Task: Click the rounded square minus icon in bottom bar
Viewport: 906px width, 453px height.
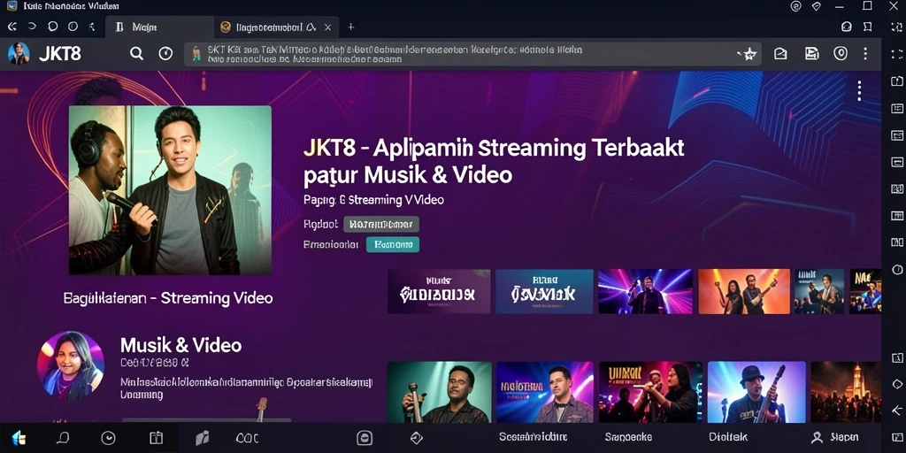Action: (365, 438)
